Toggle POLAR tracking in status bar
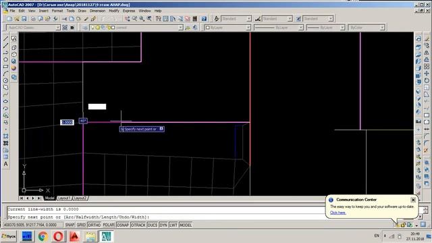Image resolution: width=432 pixels, height=243 pixels. point(109,225)
